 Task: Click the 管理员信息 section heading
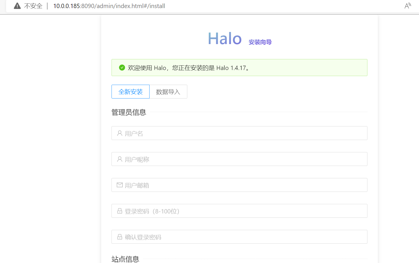click(x=129, y=112)
